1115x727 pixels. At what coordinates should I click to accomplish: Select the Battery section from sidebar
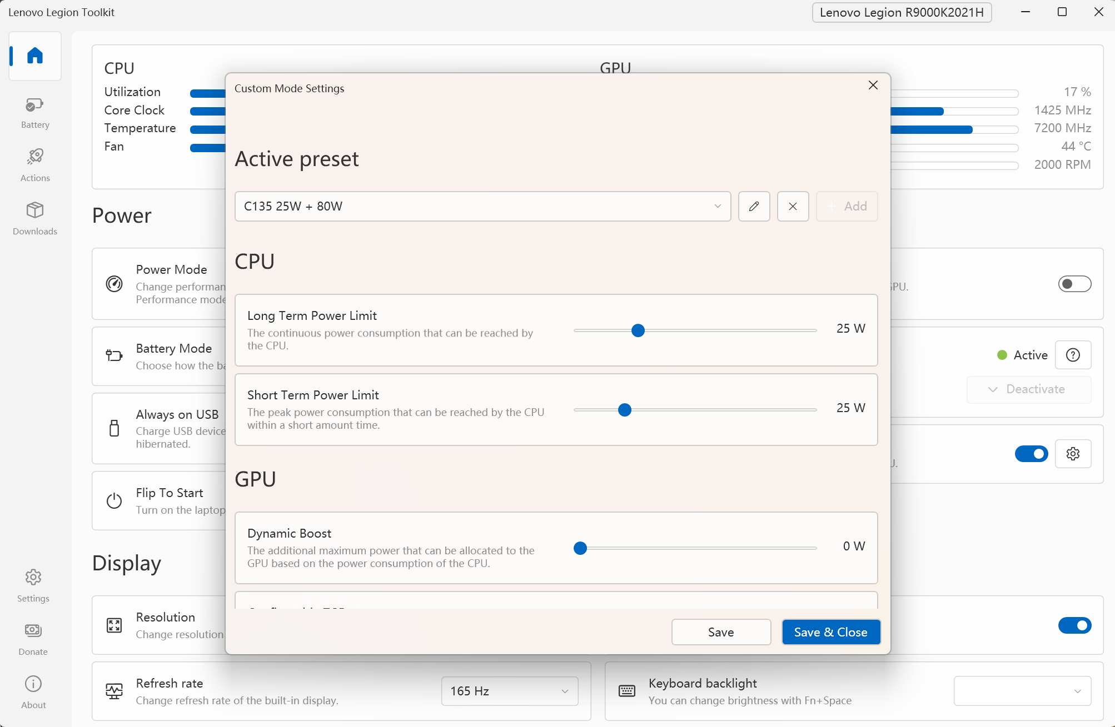point(34,111)
